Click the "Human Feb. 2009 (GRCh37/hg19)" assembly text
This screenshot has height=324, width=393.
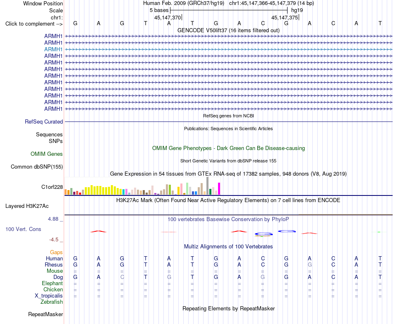coord(183,3)
